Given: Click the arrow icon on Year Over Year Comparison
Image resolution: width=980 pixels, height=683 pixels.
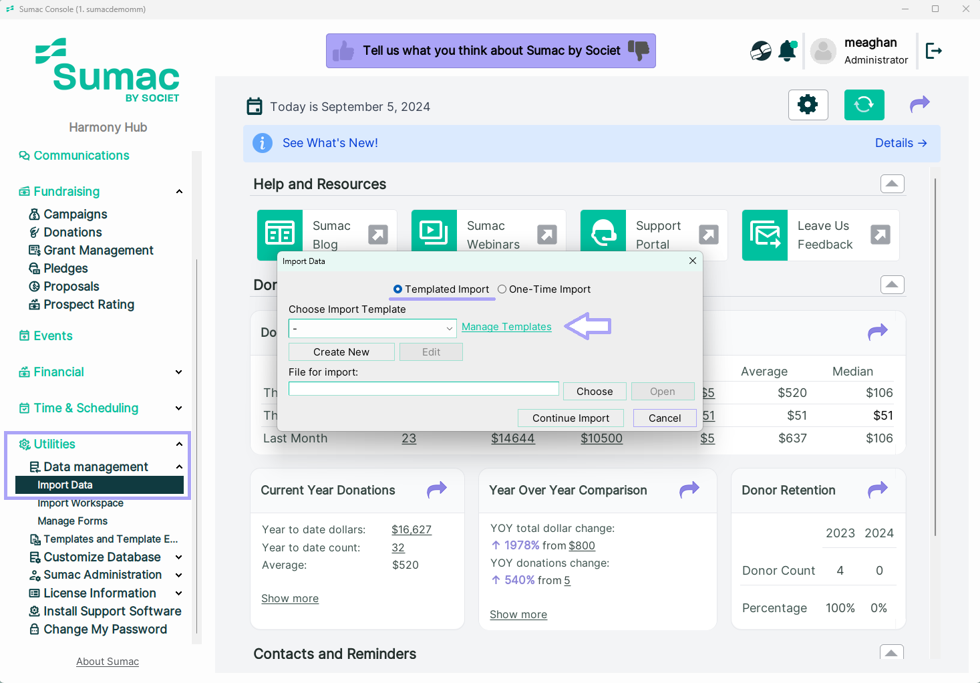Looking at the screenshot, I should pyautogui.click(x=689, y=490).
